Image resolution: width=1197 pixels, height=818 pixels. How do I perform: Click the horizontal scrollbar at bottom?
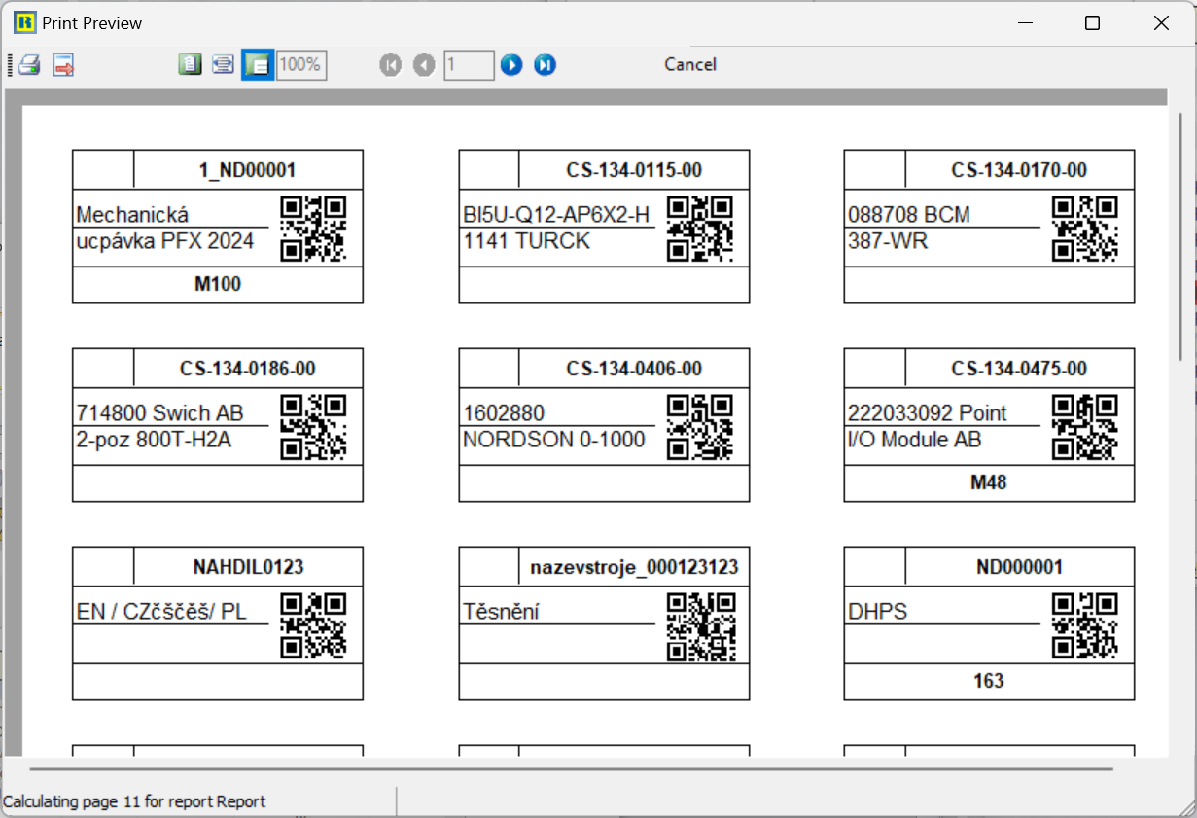coord(573,768)
